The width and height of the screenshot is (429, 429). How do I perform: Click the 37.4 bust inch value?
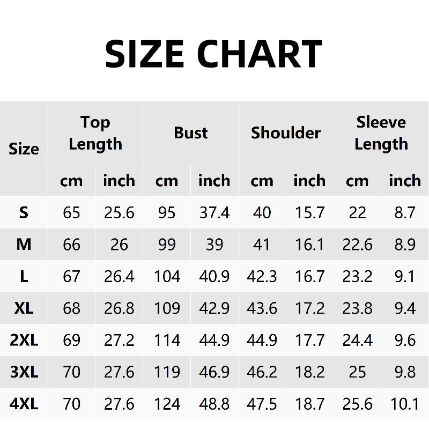214,212
